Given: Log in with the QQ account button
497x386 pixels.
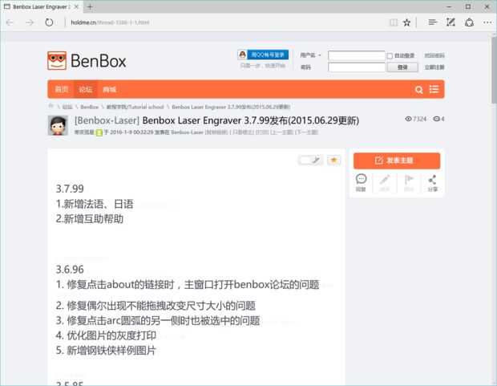Looking at the screenshot, I should [263, 55].
